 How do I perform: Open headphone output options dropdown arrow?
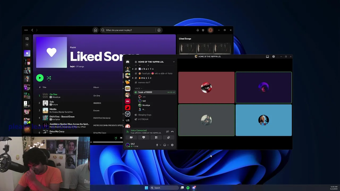(x=168, y=145)
